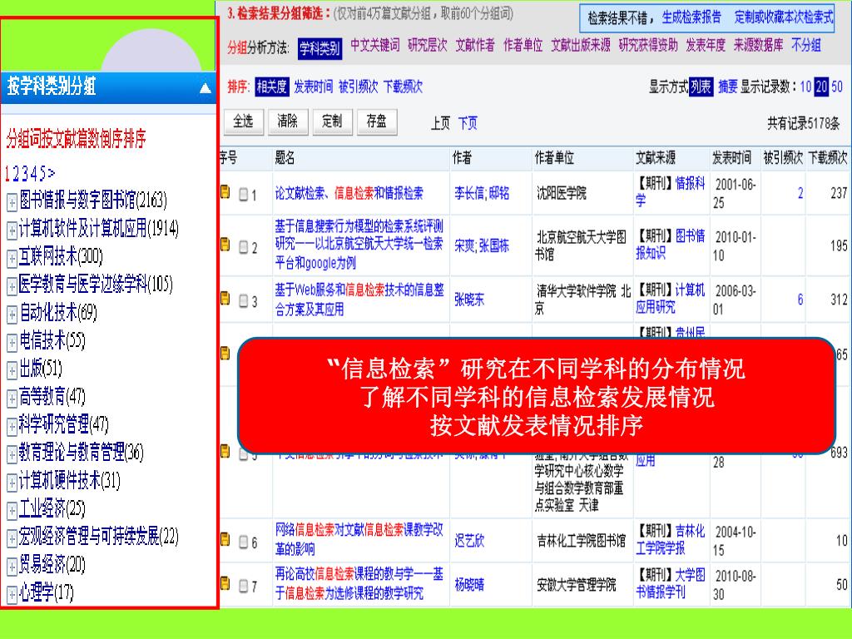
Task: Group results by 研究获得资助
Action: pyautogui.click(x=647, y=45)
